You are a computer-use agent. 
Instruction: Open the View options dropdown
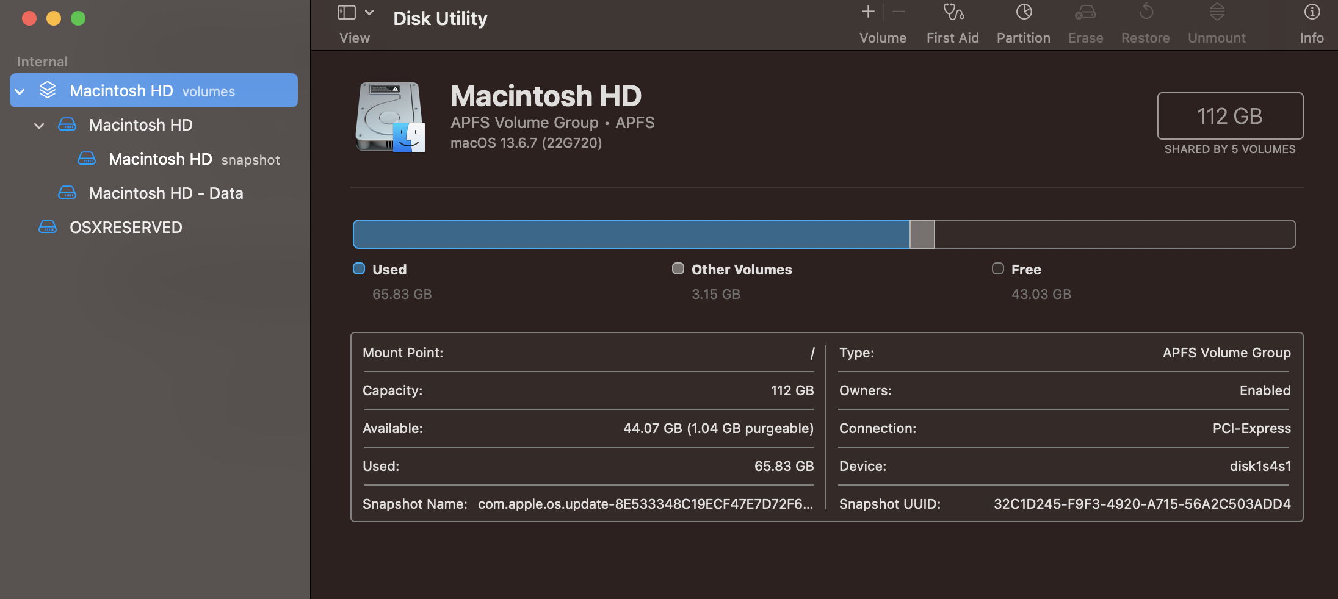(x=369, y=12)
